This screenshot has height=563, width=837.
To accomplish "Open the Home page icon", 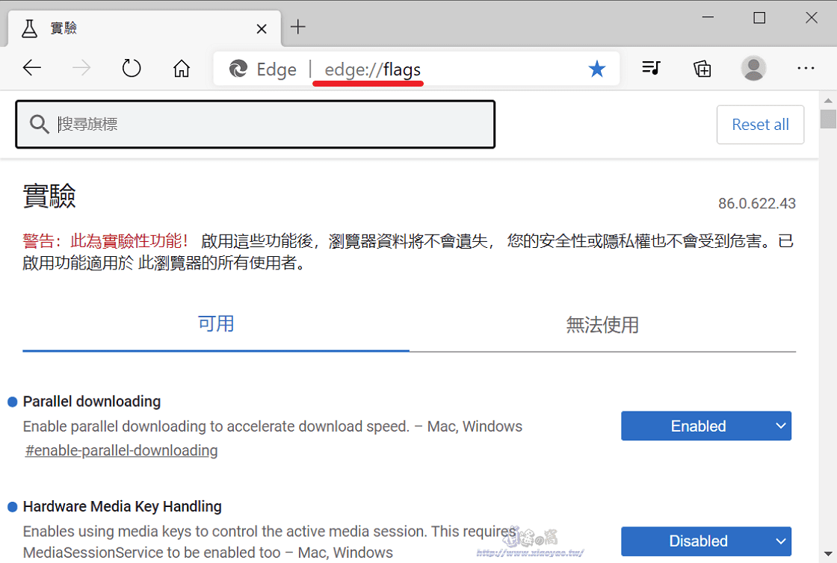I will (x=181, y=68).
